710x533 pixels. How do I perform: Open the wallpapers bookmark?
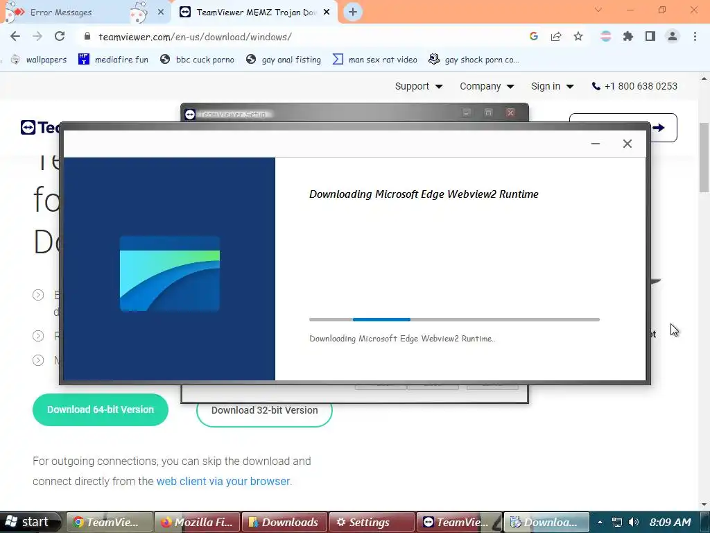39,60
